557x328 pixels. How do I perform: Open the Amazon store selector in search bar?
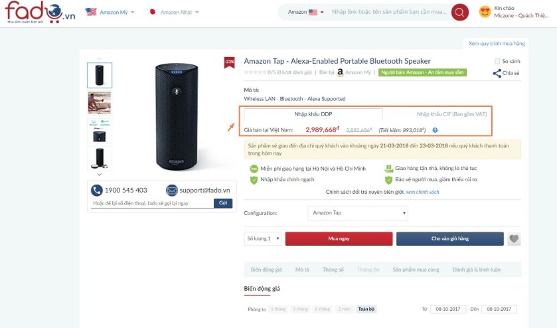coord(305,12)
